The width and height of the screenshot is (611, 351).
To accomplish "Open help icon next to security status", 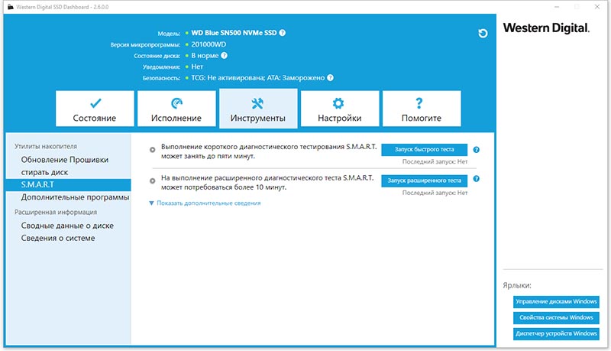I will pos(330,77).
